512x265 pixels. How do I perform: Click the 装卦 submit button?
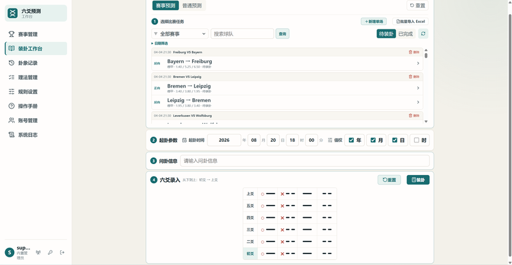tap(418, 180)
